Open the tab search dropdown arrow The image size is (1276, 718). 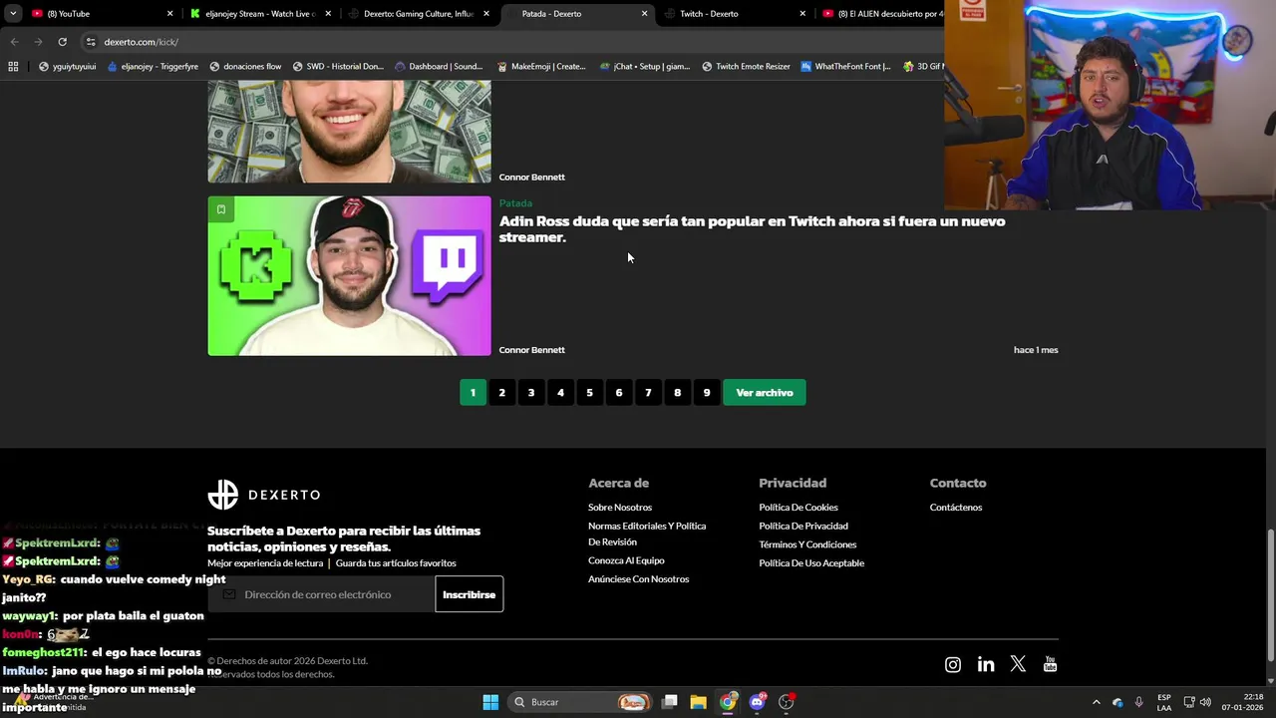pyautogui.click(x=13, y=14)
